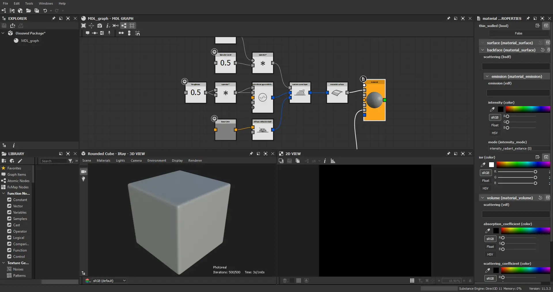
Task: Toggle thin_walled False value
Action: [x=518, y=33]
